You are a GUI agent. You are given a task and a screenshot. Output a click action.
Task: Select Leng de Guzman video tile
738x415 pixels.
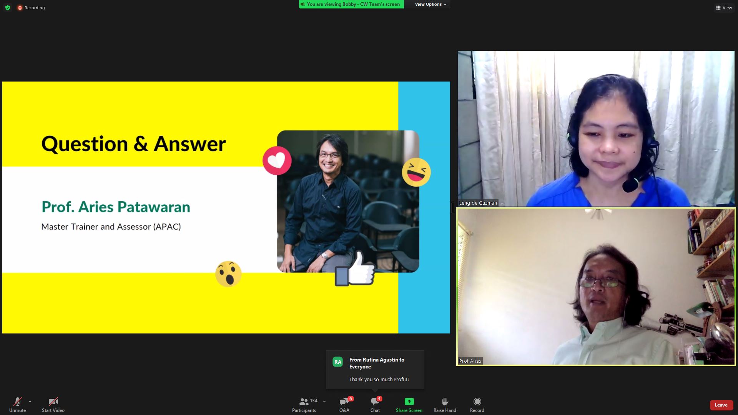pos(596,128)
